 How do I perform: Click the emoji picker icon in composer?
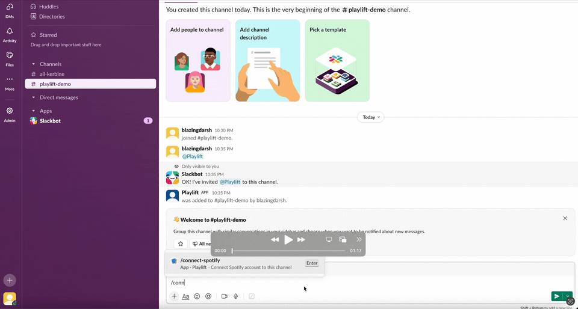tap(197, 296)
